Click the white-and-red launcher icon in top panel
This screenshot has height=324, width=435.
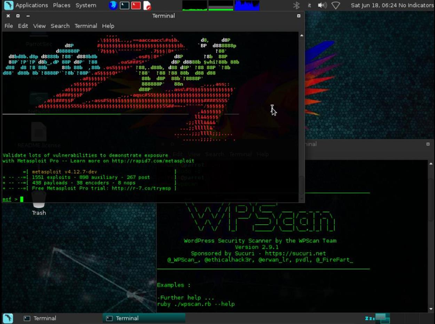pos(147,5)
